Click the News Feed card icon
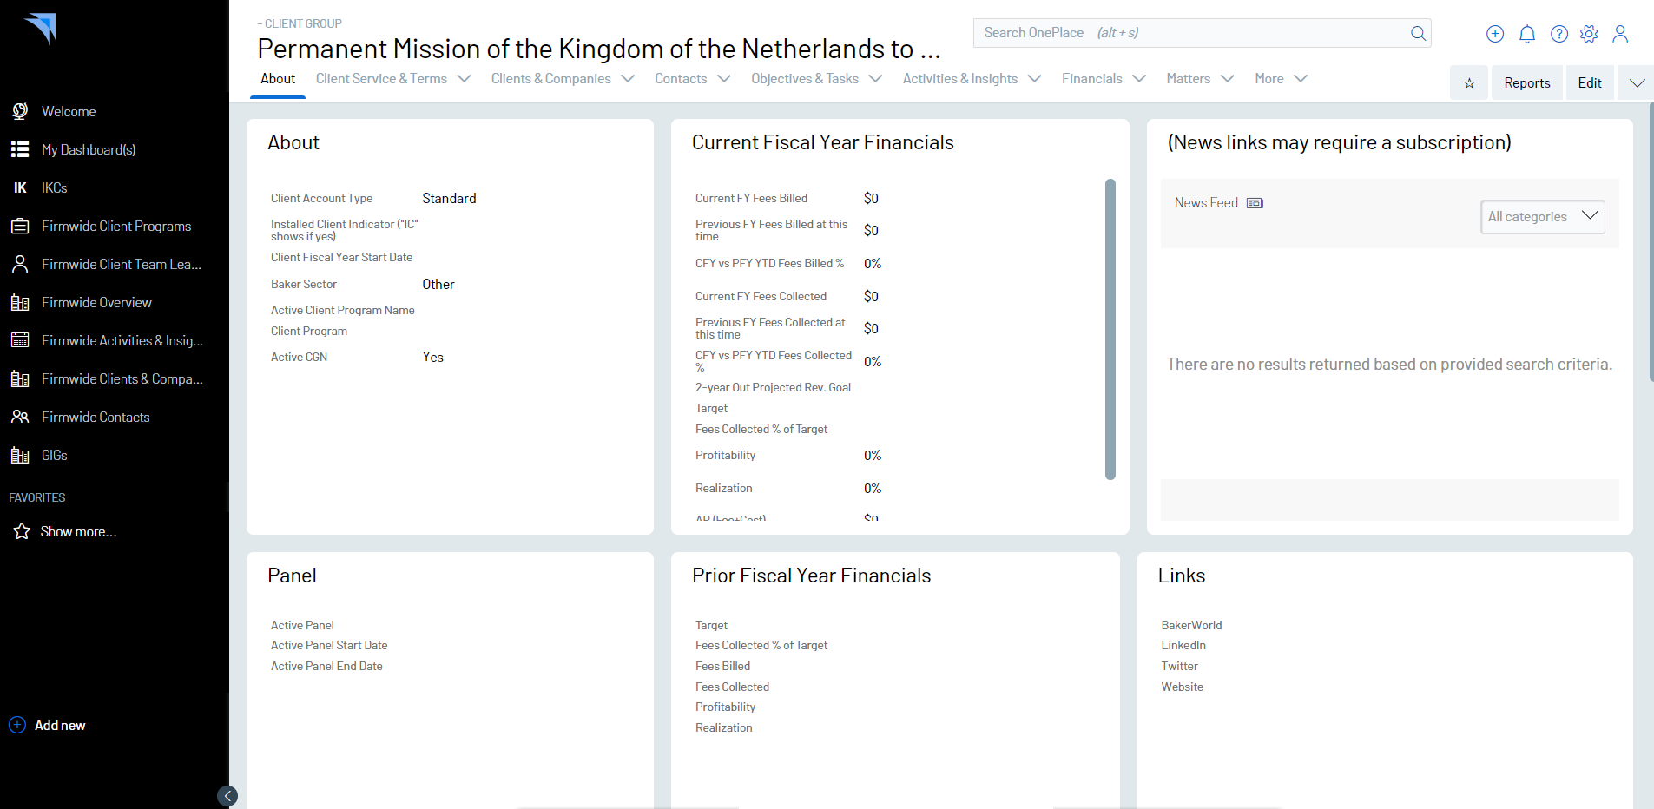Image resolution: width=1654 pixels, height=809 pixels. coord(1255,203)
